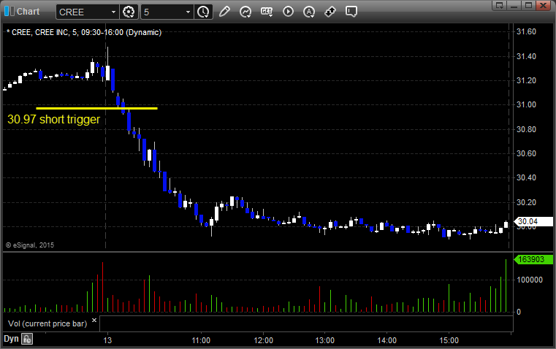556x349 pixels.
Task: Click the symbol settings gear icon
Action: click(129, 12)
